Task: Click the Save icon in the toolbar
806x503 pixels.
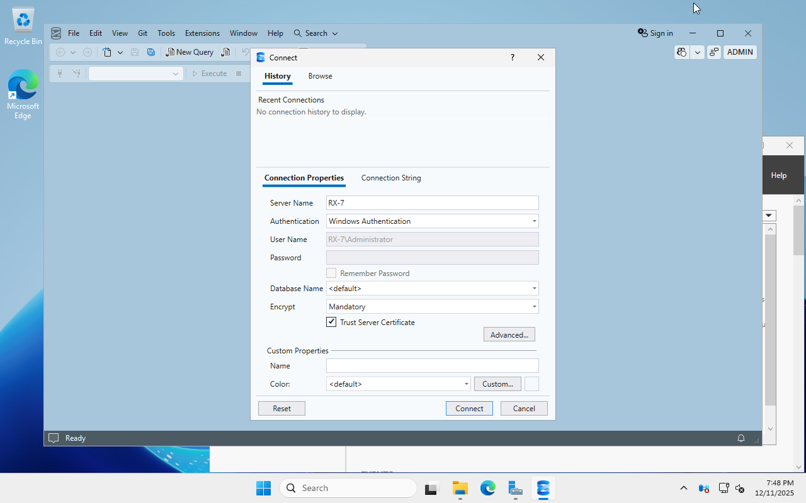Action: coord(134,52)
